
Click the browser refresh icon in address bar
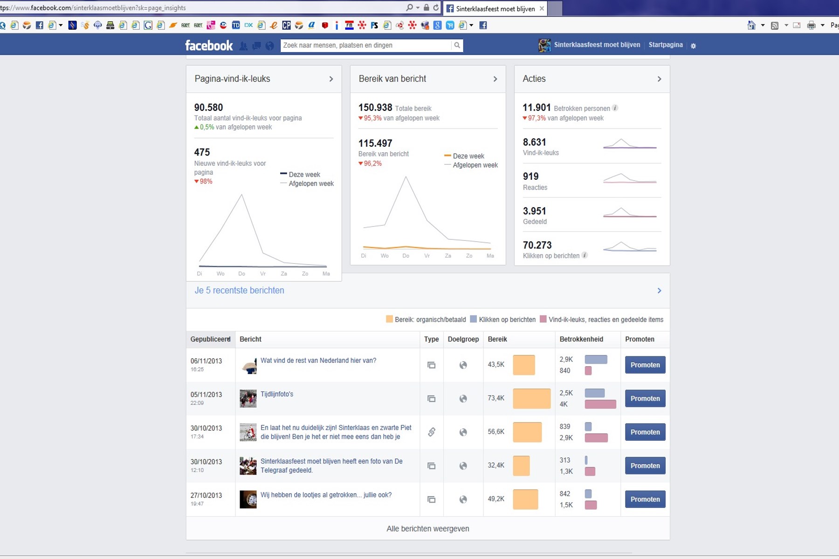(x=436, y=7)
